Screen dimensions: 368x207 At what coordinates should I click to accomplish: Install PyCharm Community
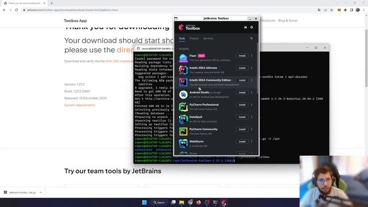pyautogui.click(x=242, y=129)
